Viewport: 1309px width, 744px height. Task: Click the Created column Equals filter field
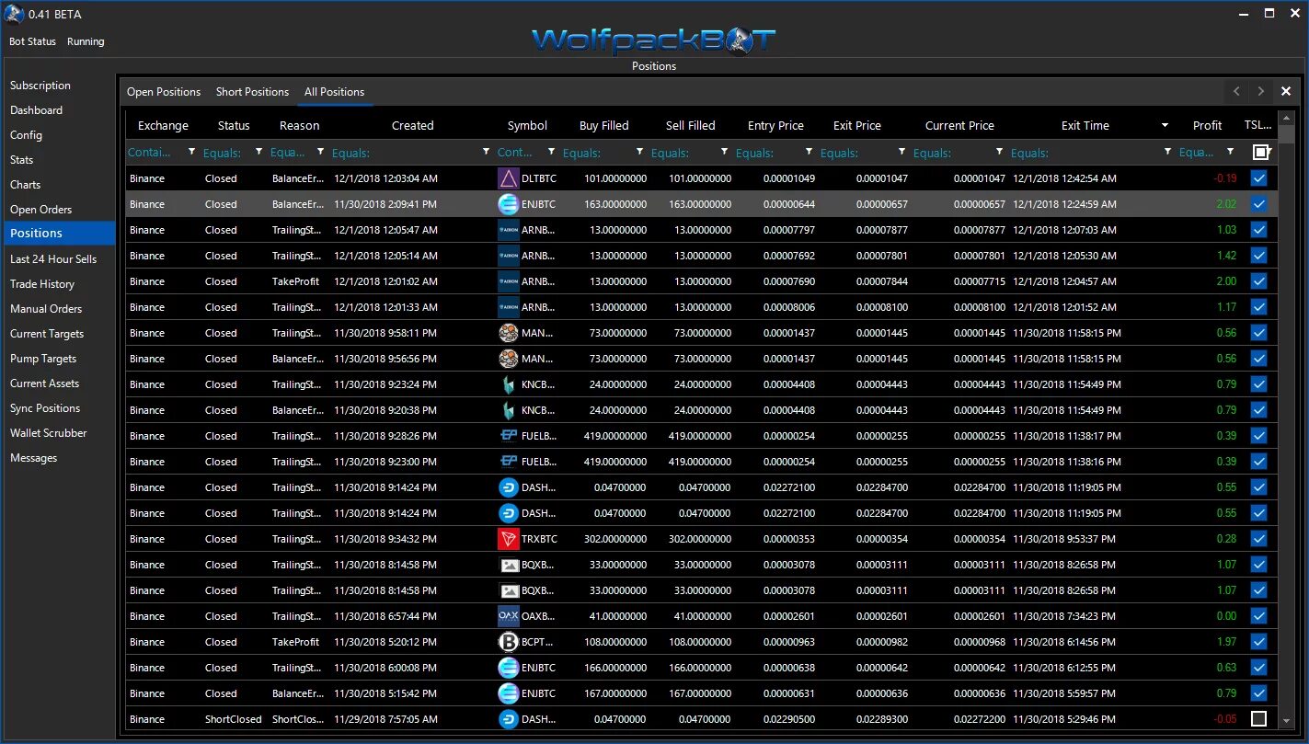point(405,153)
